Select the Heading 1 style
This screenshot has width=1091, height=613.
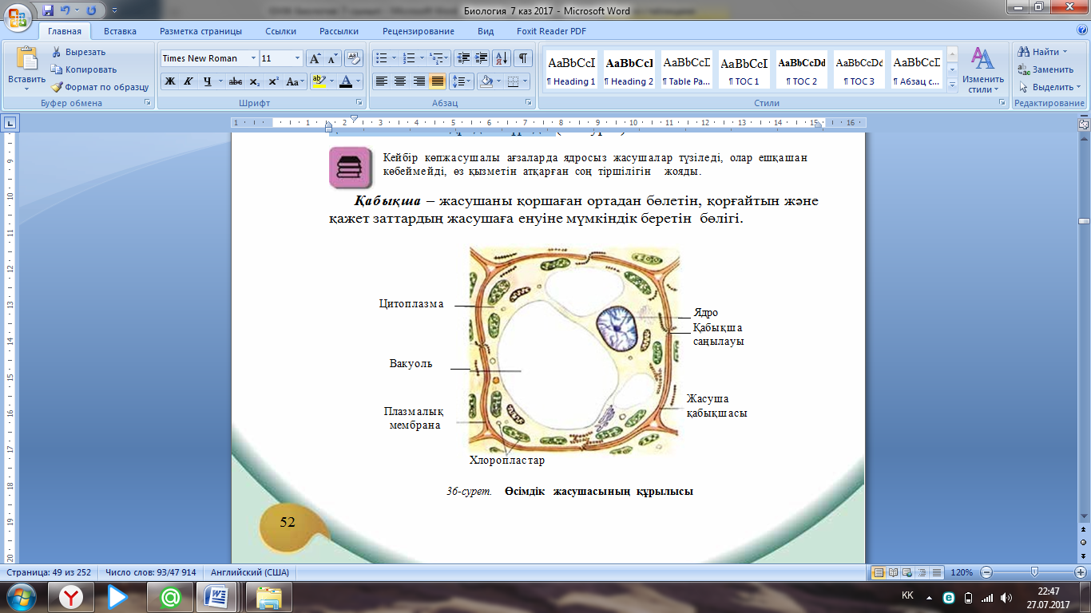(x=571, y=69)
